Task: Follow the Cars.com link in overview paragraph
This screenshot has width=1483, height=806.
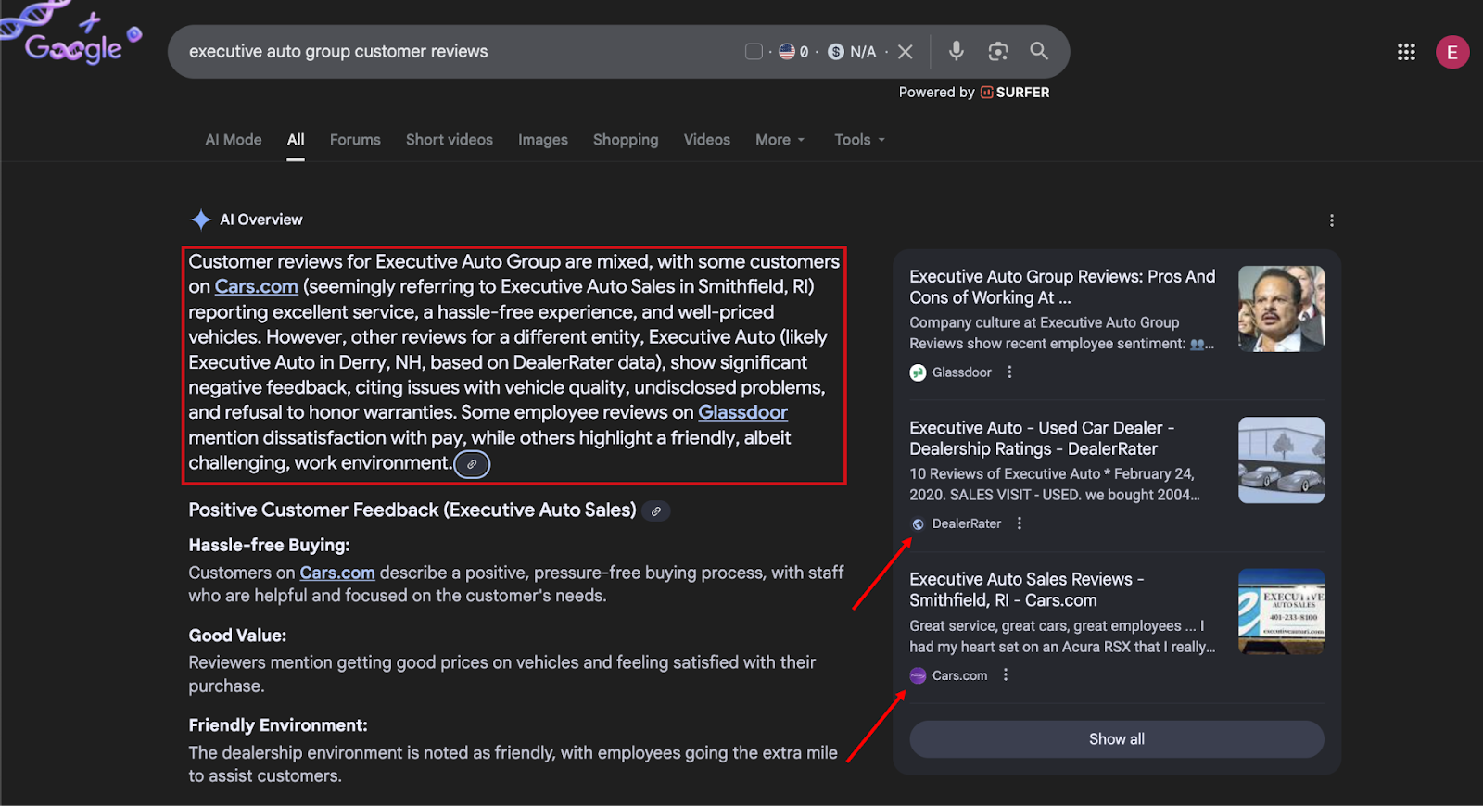Action: pos(257,287)
